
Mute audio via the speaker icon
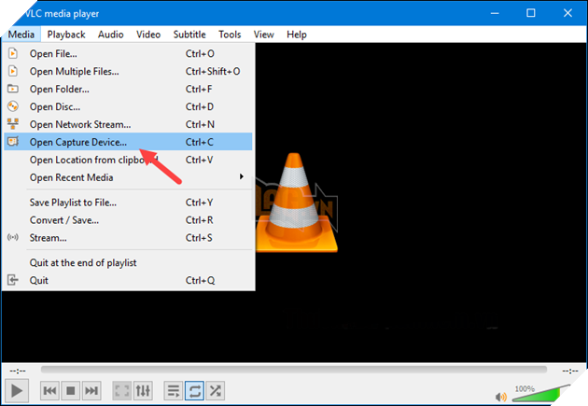click(501, 397)
